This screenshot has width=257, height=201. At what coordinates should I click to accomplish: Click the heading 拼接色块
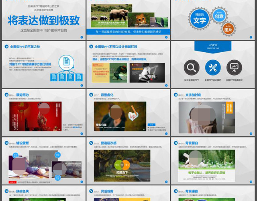pos(22,191)
